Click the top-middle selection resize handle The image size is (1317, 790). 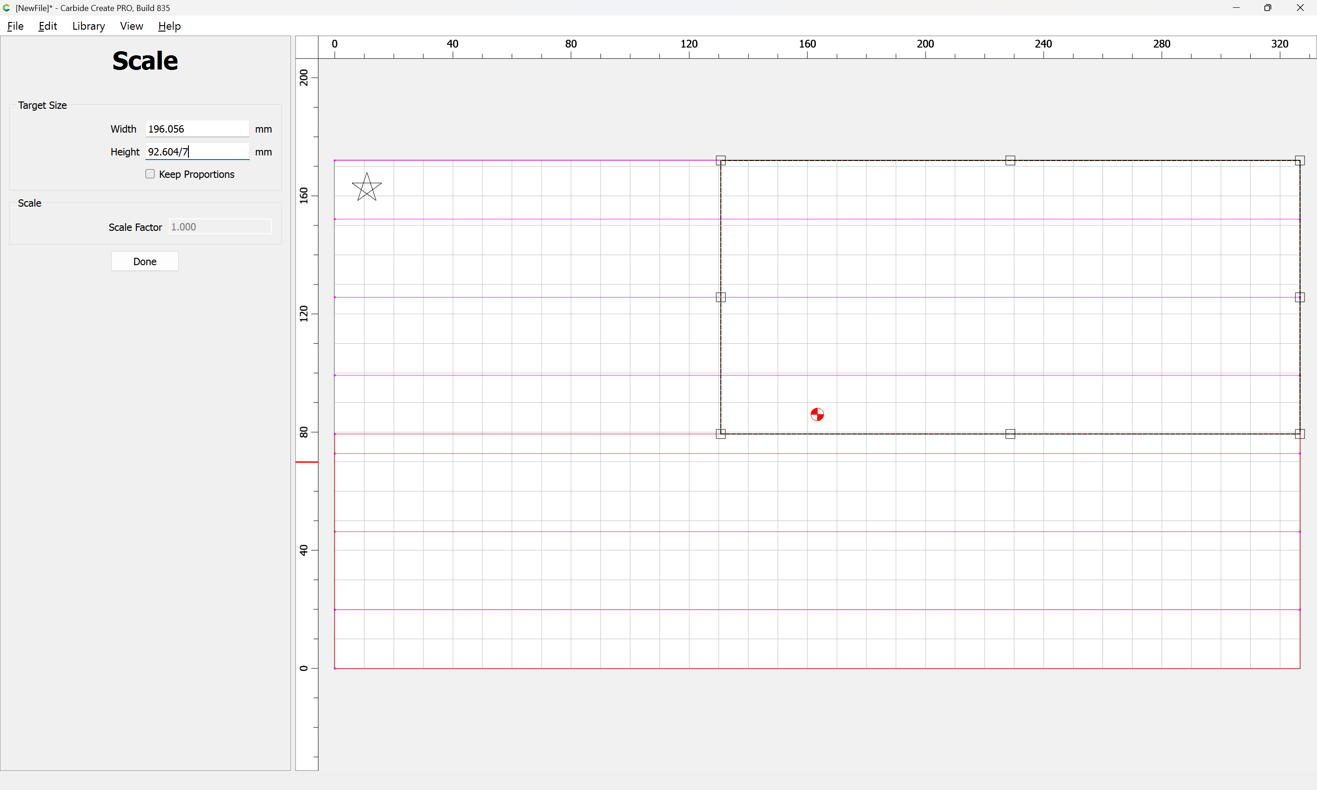1010,160
